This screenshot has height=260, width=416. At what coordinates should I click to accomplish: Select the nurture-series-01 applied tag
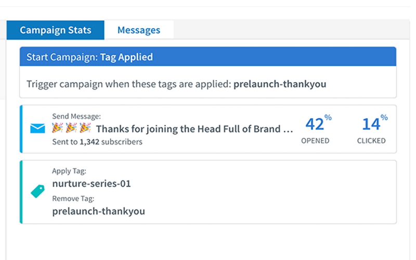tap(92, 184)
